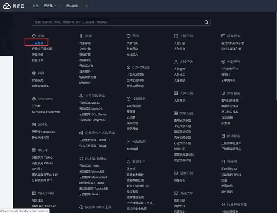Open the 堡垒机 link
Screen dimensions: 277x213
(x=131, y=169)
